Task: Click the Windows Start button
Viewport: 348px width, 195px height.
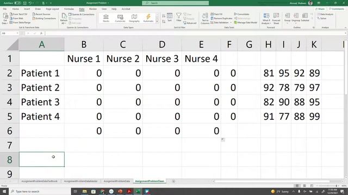Action: coord(4,191)
